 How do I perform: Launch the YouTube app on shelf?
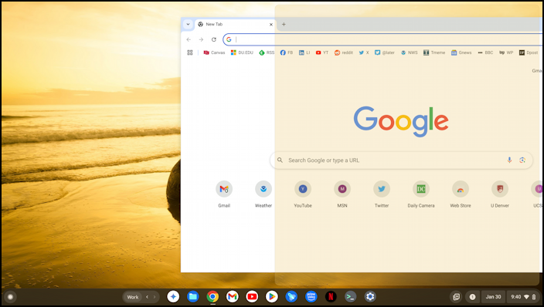tap(252, 297)
